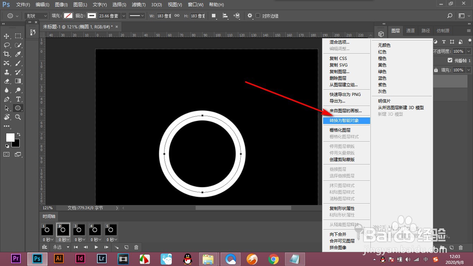The image size is (473, 266).
Task: Open the History panel icon
Action: (x=33, y=32)
